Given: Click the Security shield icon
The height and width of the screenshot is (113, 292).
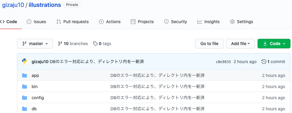Looking at the screenshot, I should click(166, 22).
